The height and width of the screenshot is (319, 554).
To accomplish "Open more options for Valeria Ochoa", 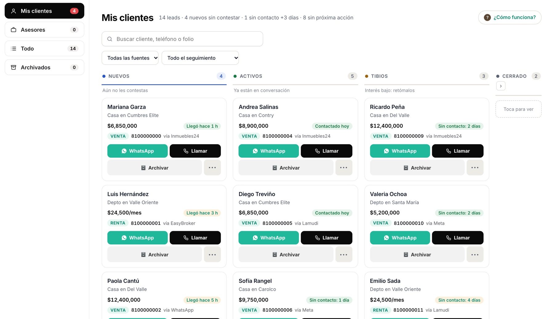I will 475,254.
